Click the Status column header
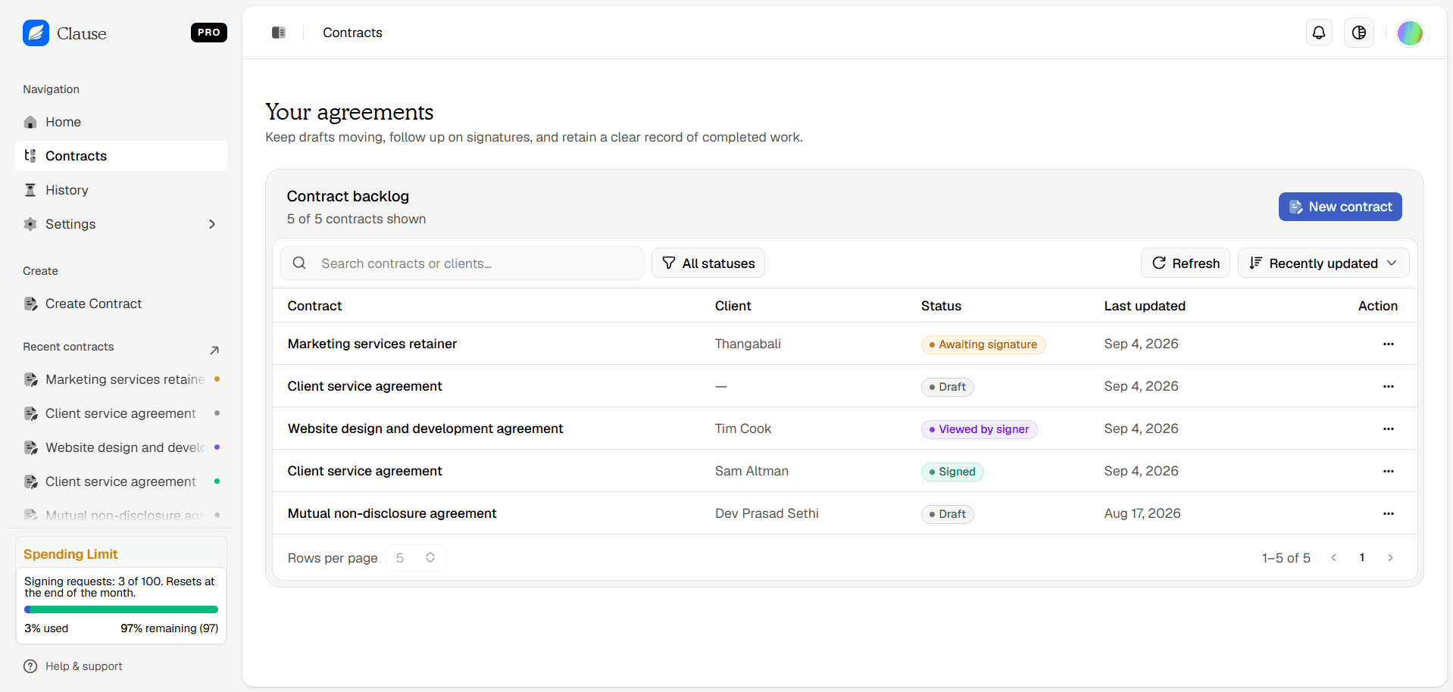This screenshot has width=1453, height=692. (941, 306)
